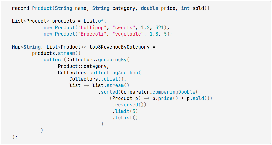Click the double keyword in record declaration

[x=149, y=8]
